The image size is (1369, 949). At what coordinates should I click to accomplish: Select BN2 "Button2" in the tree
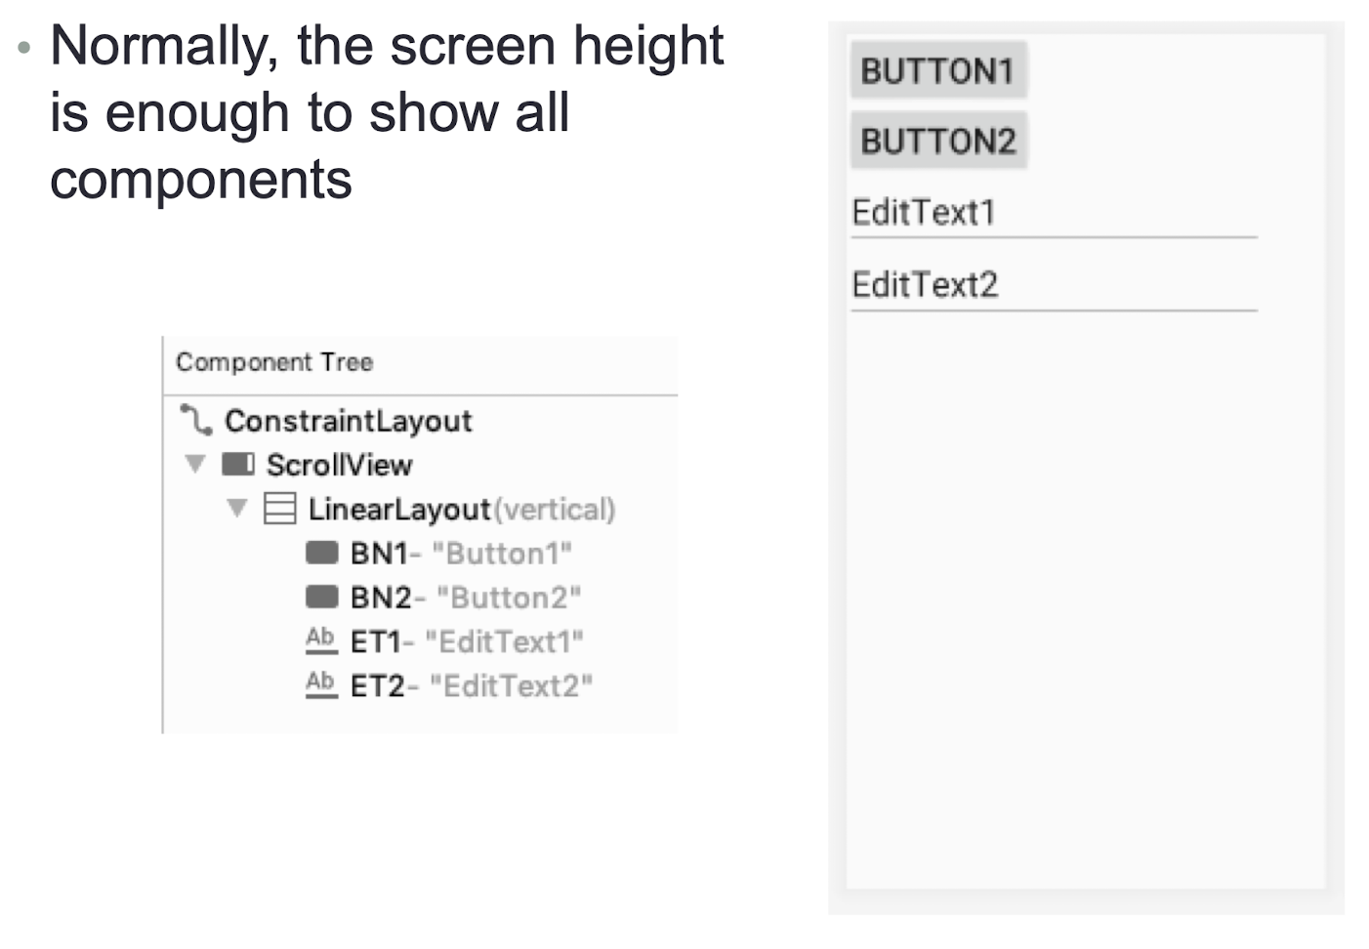point(466,598)
